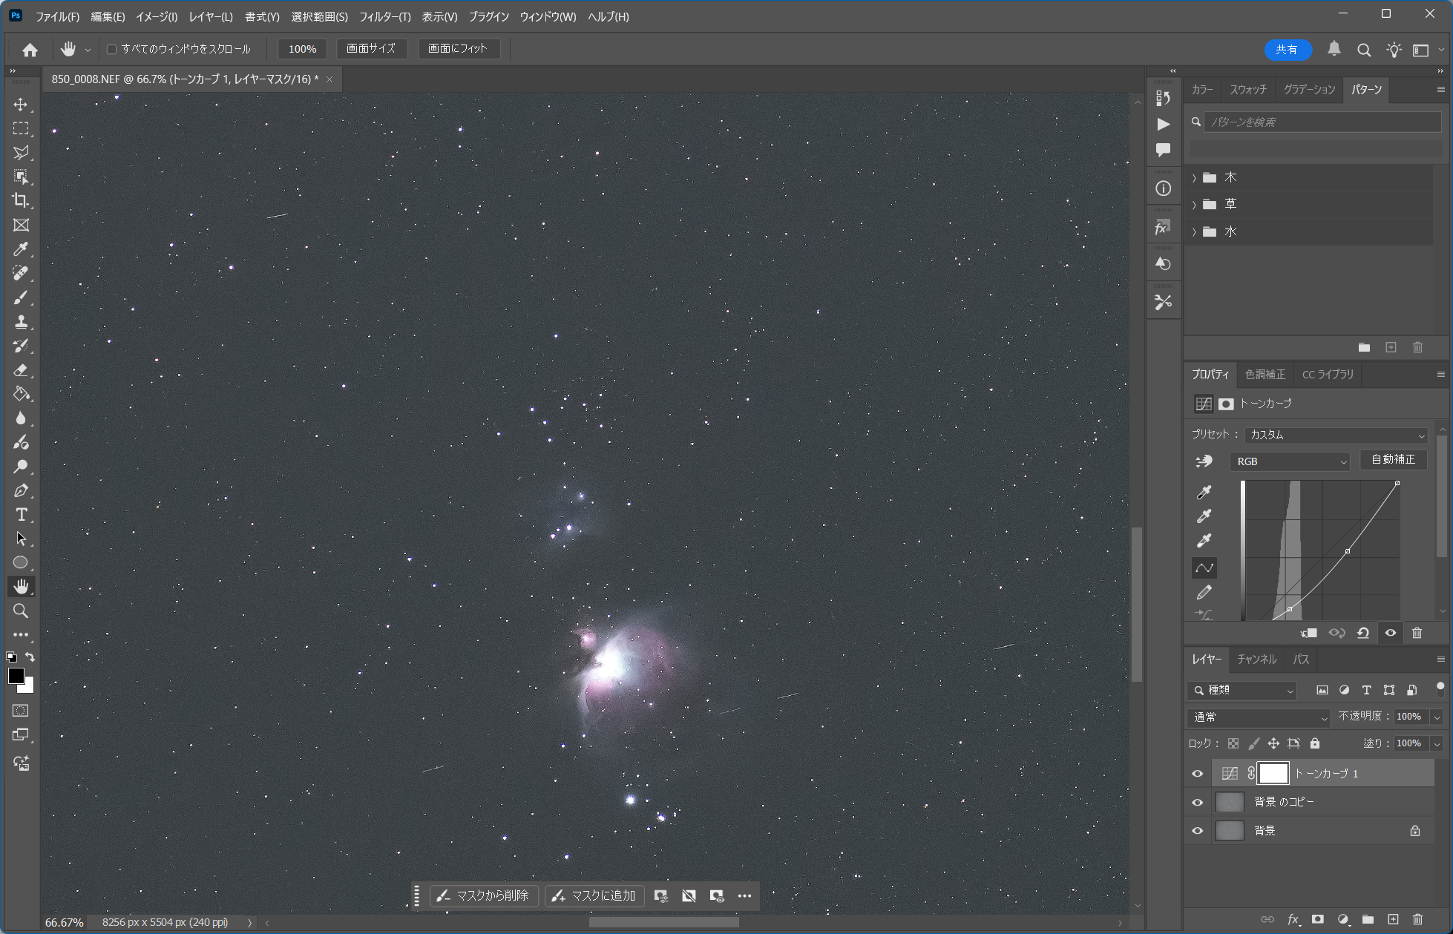Screen dimensions: 1453x934
Task: Click the 画面にフィット button
Action: [458, 49]
